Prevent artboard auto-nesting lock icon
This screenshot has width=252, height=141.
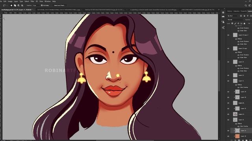[x=241, y=23]
